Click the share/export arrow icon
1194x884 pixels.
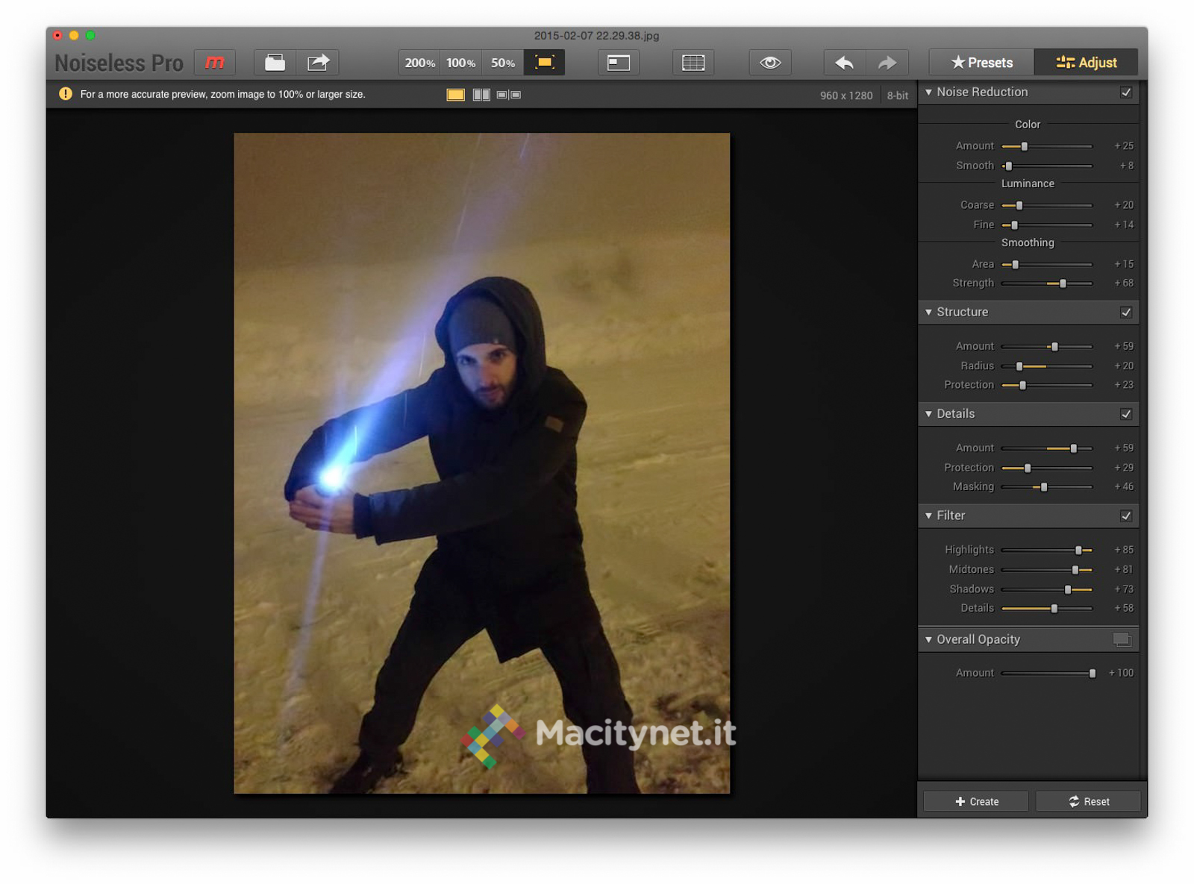pyautogui.click(x=318, y=63)
